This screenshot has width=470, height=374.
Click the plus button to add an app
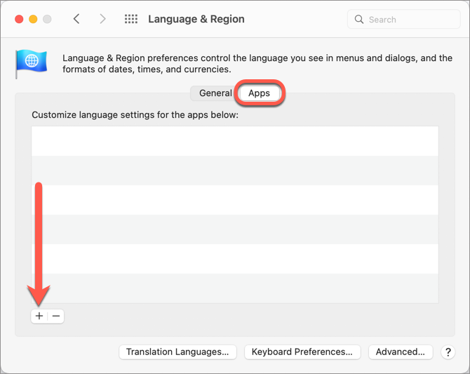[x=39, y=316]
